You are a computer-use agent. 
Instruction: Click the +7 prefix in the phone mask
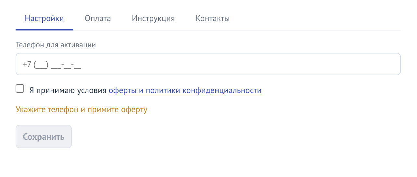(27, 65)
